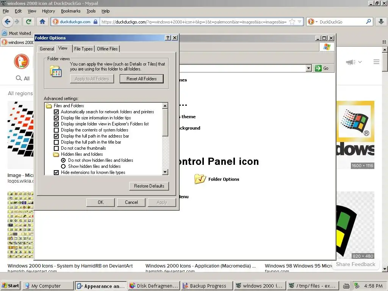Screen dimensions: 388x291
Task: Toggle Display the full path in address bar
Action: (56, 136)
